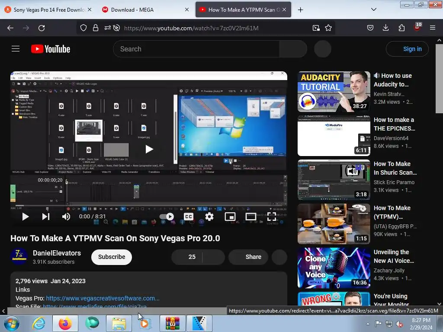
Task: Open the extensions puzzle icon
Action: pyautogui.click(x=401, y=28)
